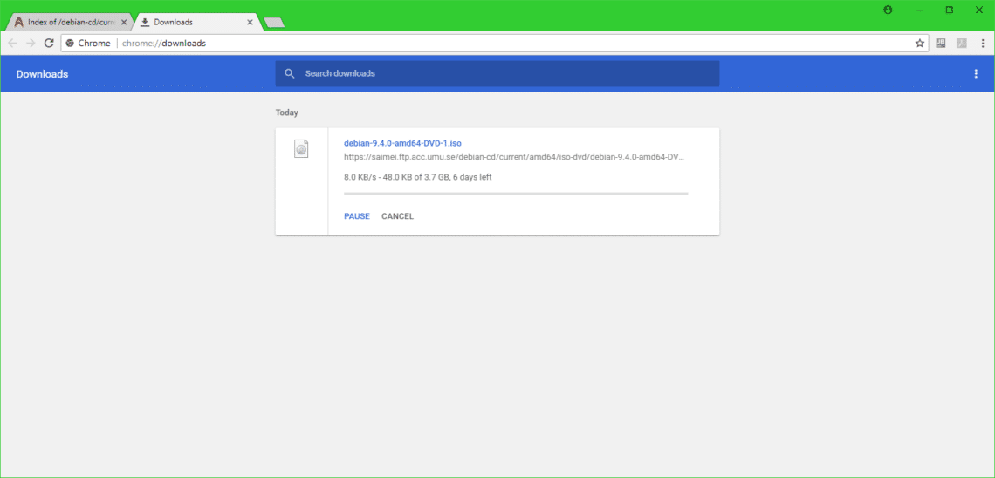Click the '8.0 KB/s - 48.0 KB of 3.7 GB' status text
The image size is (995, 478).
click(x=417, y=178)
